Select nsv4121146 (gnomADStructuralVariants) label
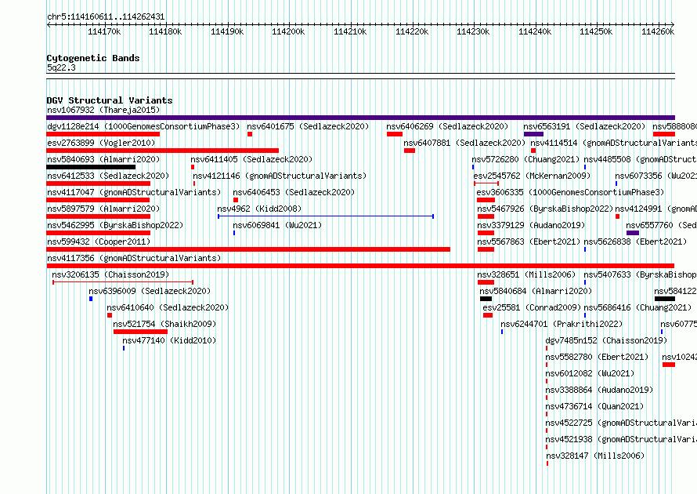This screenshot has width=697, height=494. point(280,176)
